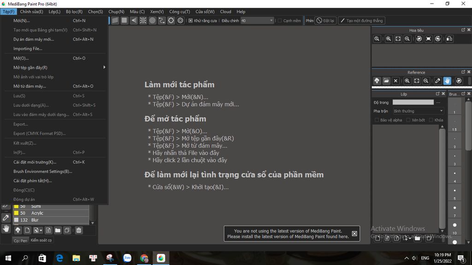
Task: Click the brush cloud download icon
Action: pyautogui.click(x=18, y=230)
